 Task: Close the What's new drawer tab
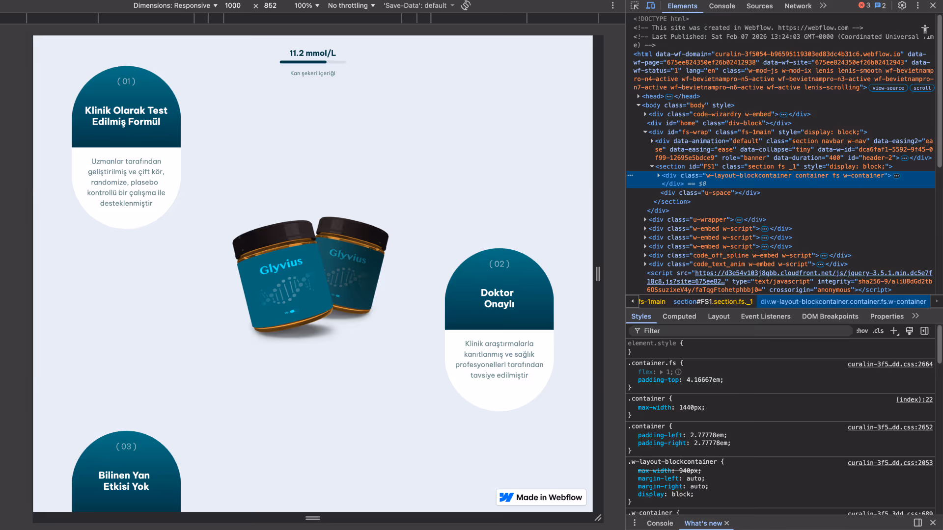click(x=726, y=523)
